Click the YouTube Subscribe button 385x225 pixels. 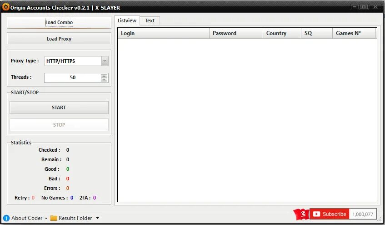coord(329,214)
